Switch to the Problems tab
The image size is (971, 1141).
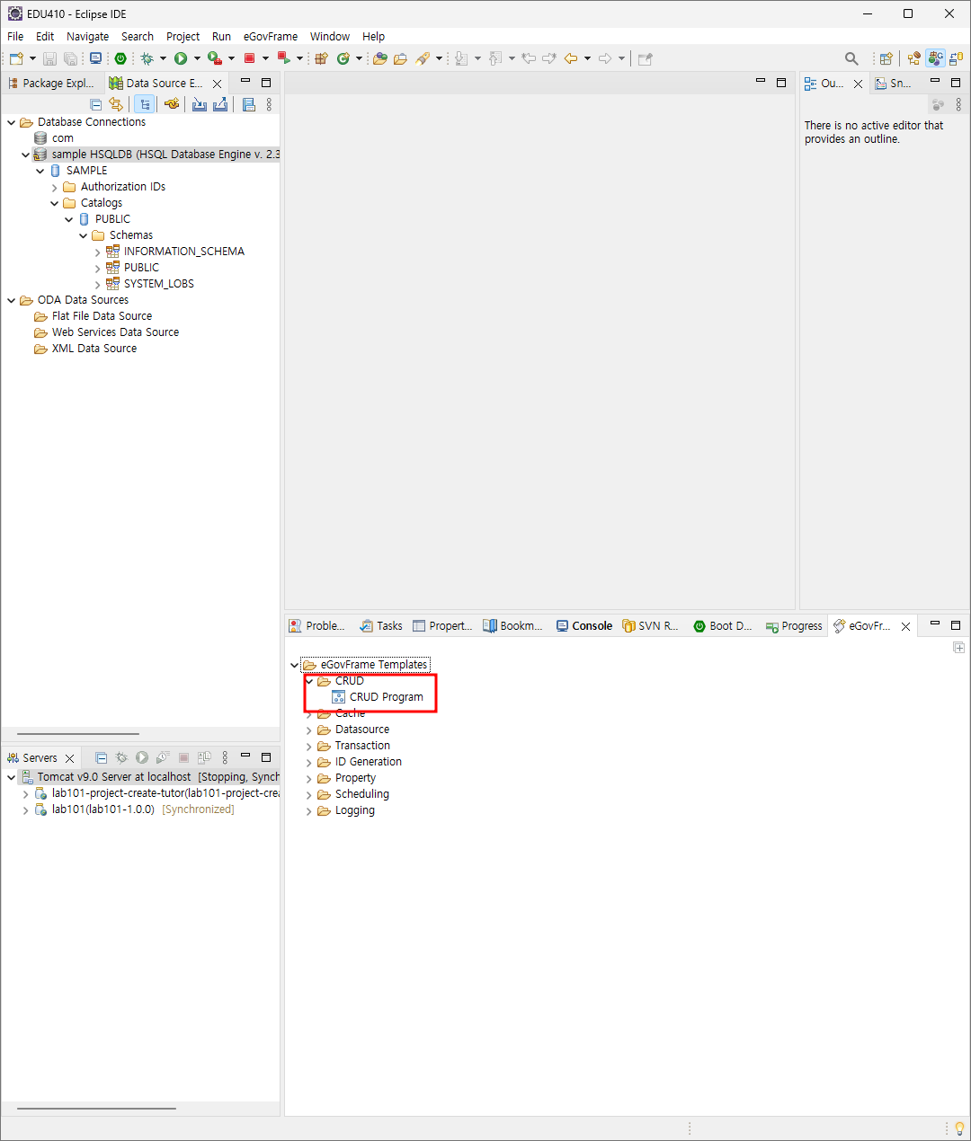pos(317,626)
